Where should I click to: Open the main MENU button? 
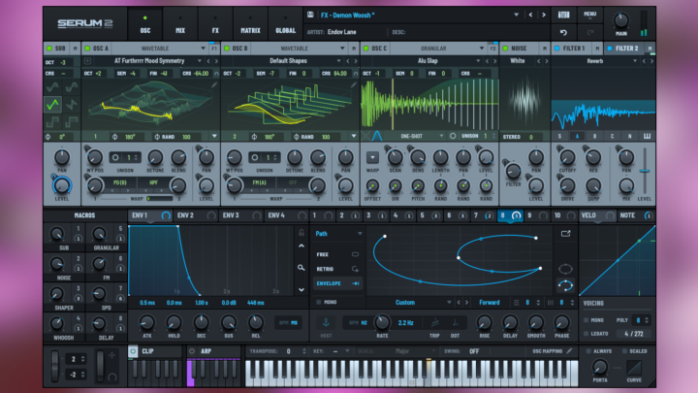click(589, 15)
